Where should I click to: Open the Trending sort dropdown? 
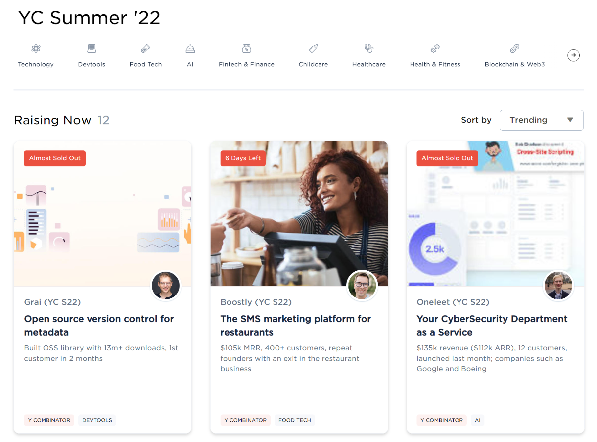(x=542, y=120)
